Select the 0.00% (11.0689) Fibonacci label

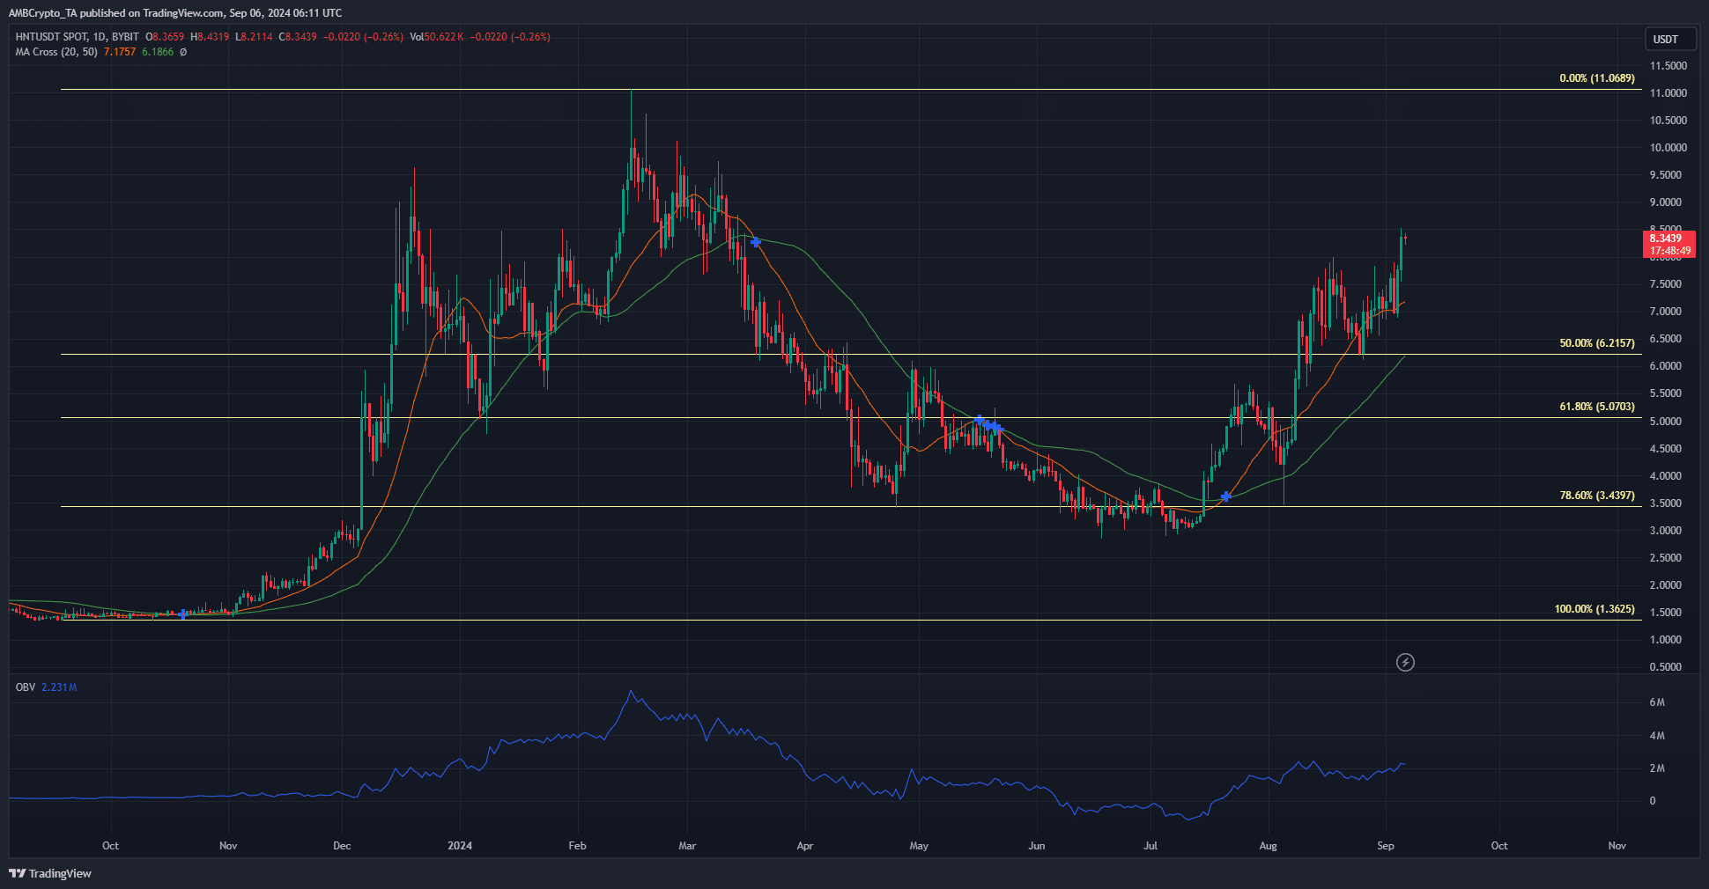click(1596, 78)
